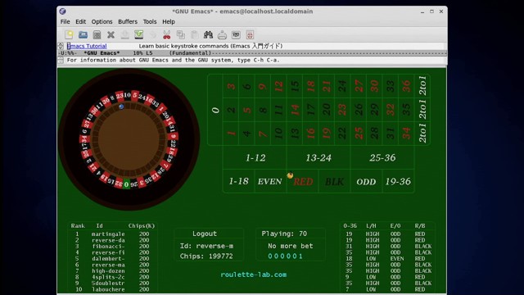The image size is (524, 295).
Task: Visit the roulette-lab.com link
Action: [253, 275]
